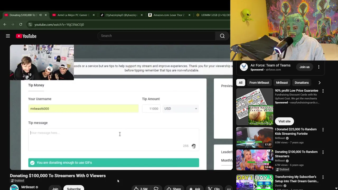Click the search magnifier button

point(222,36)
